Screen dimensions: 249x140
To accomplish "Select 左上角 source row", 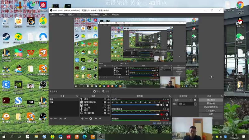I will tap(95, 107).
